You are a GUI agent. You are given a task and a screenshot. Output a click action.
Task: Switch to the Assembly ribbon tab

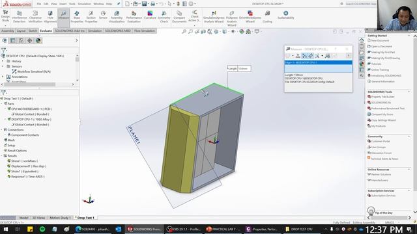[8, 31]
